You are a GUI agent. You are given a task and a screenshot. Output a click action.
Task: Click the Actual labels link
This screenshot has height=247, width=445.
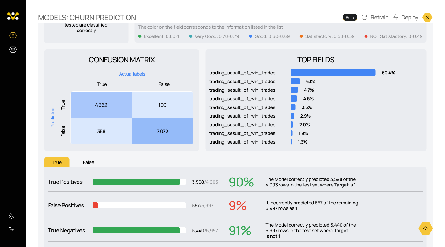[x=132, y=74]
